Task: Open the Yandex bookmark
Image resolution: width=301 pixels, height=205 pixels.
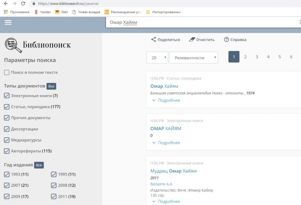Action: click(x=42, y=12)
